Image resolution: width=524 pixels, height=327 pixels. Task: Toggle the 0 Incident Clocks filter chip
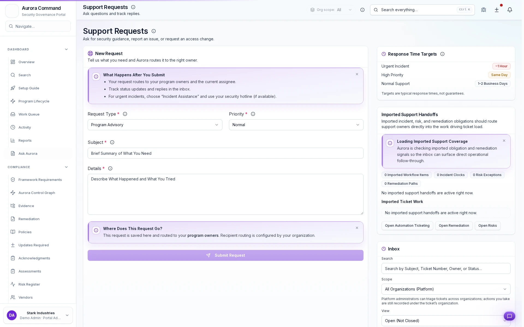point(451,175)
